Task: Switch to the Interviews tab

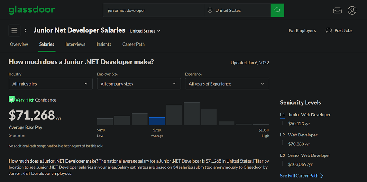Action: (76, 44)
